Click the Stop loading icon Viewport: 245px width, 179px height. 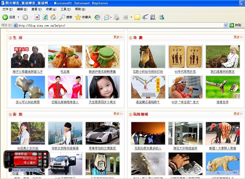tap(37, 17)
